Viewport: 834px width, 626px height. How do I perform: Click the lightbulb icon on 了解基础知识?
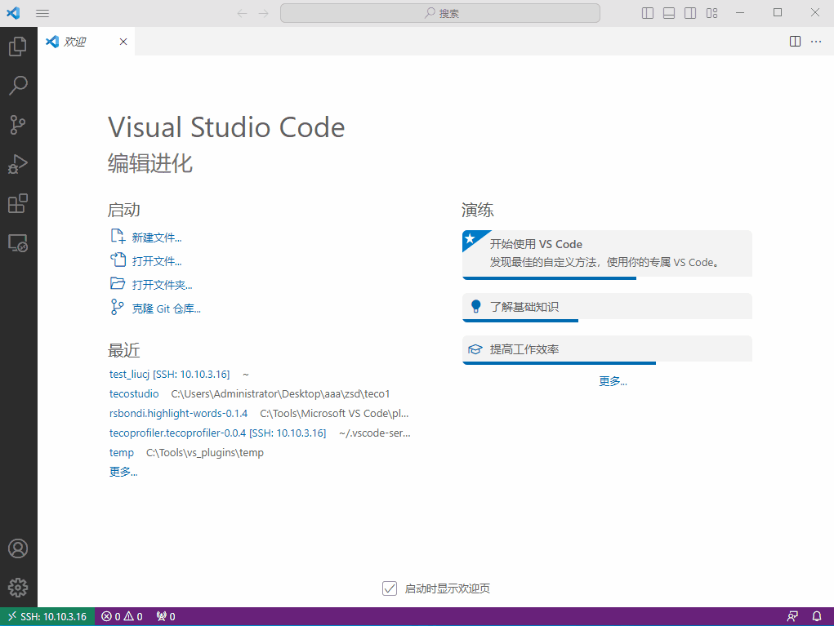[476, 307]
